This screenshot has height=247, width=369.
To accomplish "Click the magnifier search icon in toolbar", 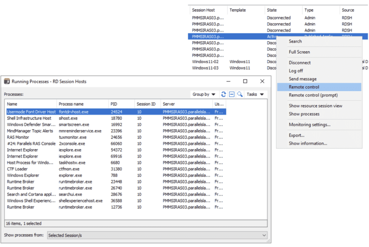I will click(x=240, y=94).
